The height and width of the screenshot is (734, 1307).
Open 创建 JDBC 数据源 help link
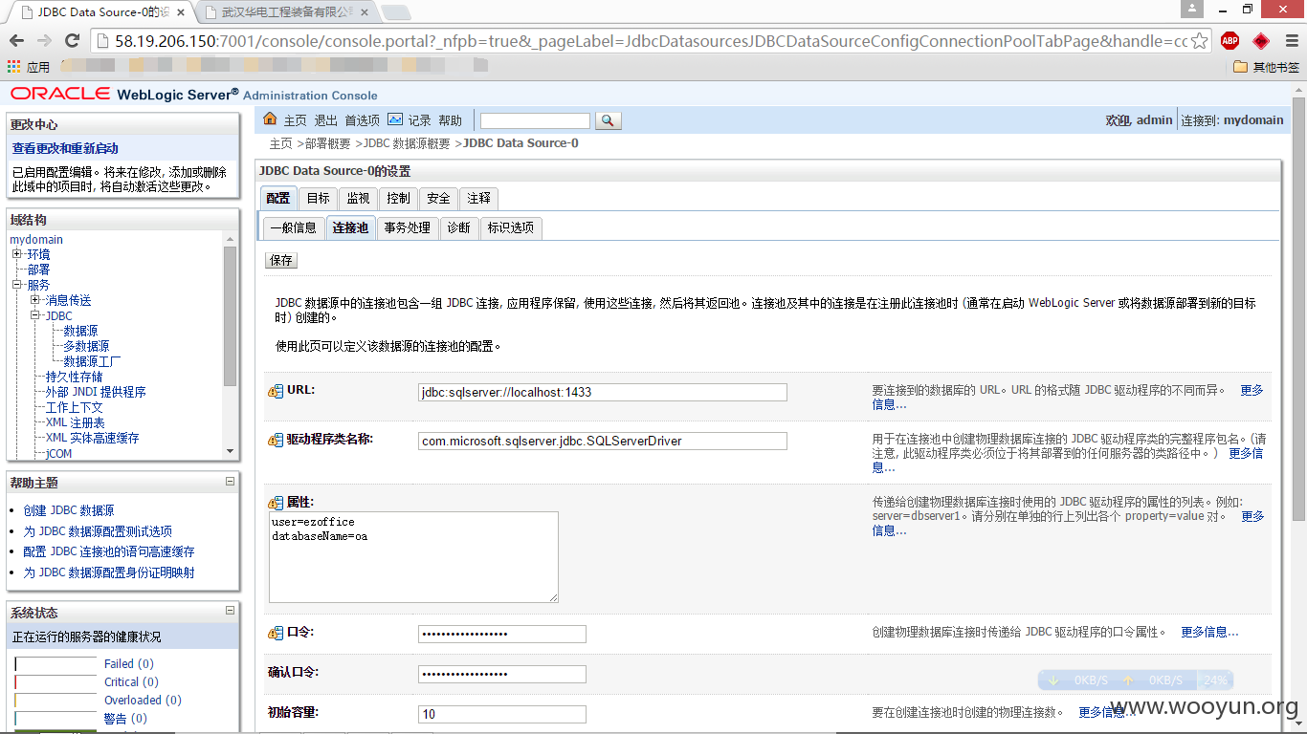[69, 510]
